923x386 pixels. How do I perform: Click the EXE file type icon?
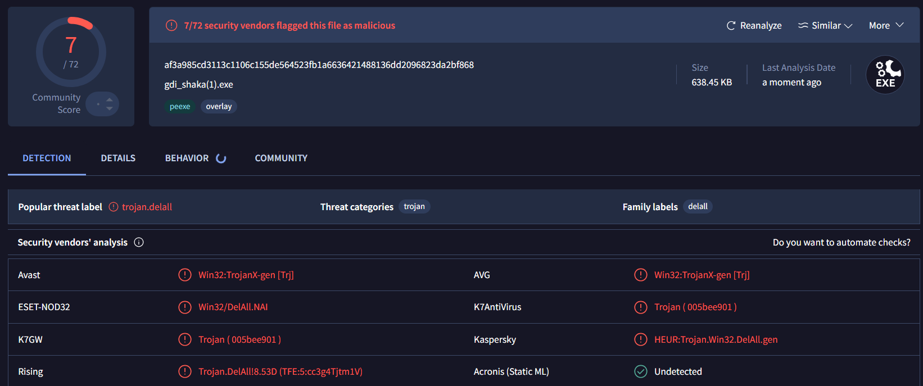pyautogui.click(x=885, y=75)
